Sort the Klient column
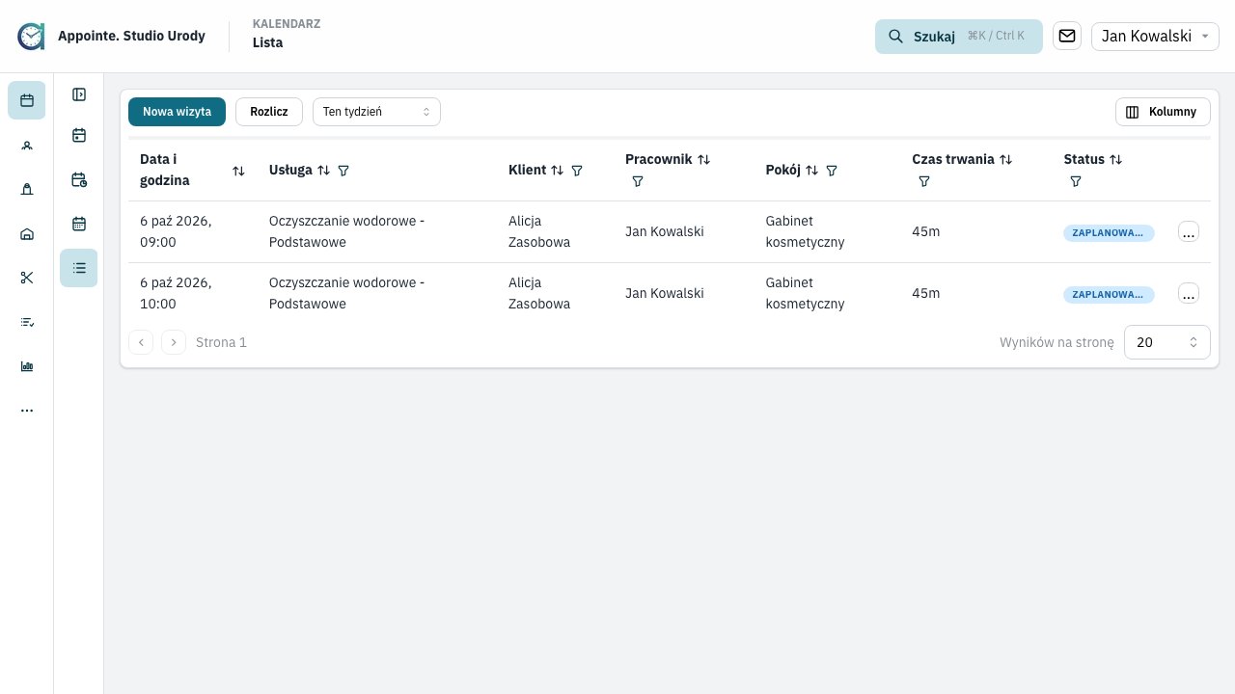 [x=557, y=171]
